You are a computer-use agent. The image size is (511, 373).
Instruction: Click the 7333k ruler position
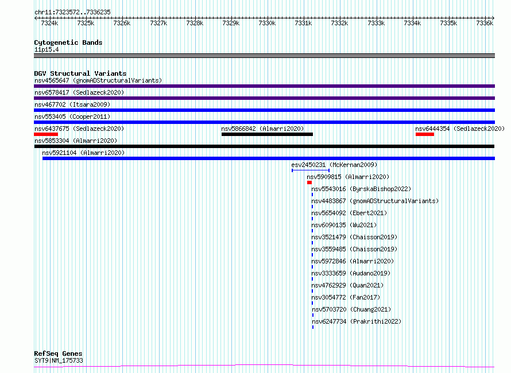pos(376,23)
